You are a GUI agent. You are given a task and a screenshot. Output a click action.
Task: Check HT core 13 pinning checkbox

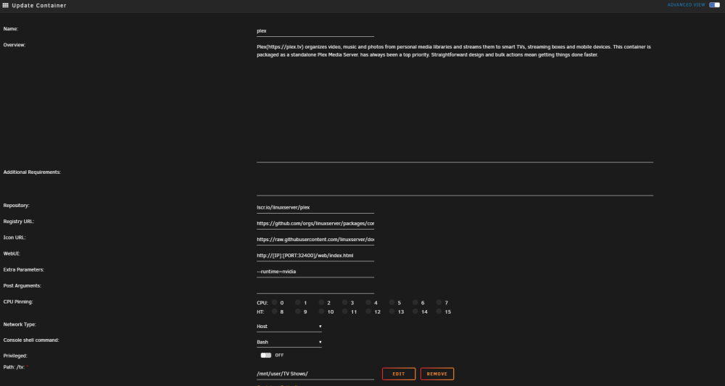tap(391, 311)
